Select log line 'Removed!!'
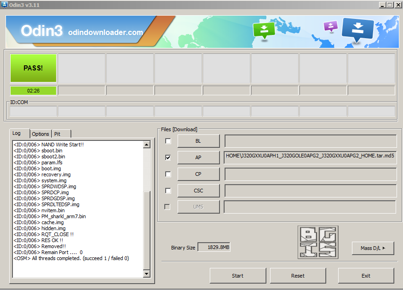Viewport: 403px width, 290px height. coord(40,246)
